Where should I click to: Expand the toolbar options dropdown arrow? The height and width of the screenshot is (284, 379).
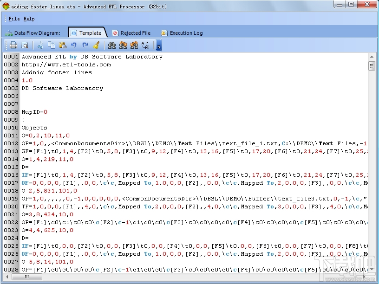coord(159,45)
